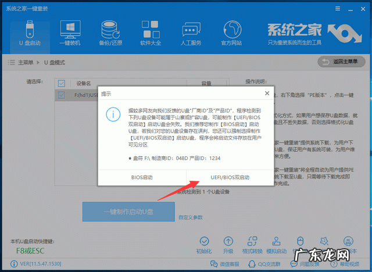Choose BIOS启动 in the dialog
This screenshot has height=272, width=372.
(x=142, y=177)
